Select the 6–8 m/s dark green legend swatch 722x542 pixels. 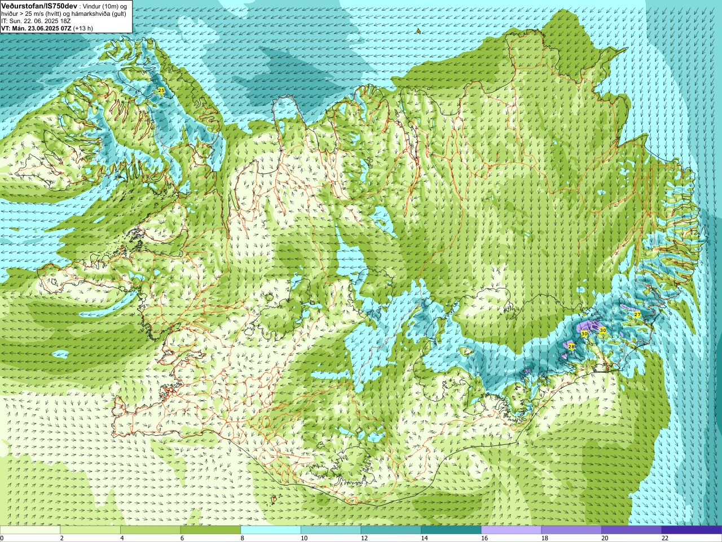(210, 530)
